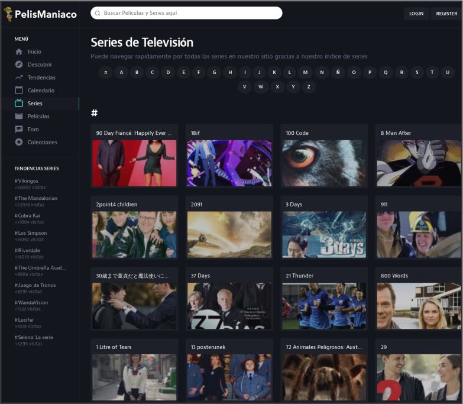Click the compass icon for Descubrir
The width and height of the screenshot is (463, 404).
coord(19,64)
